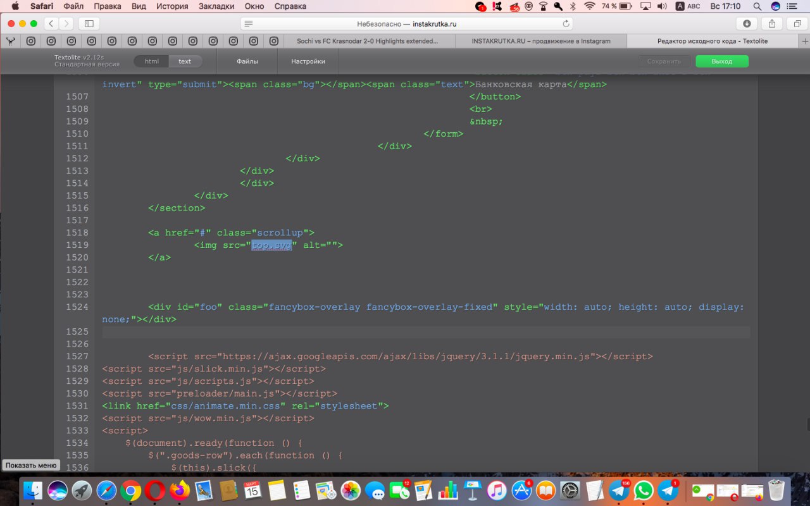Open the ABC input source menu
Viewport: 810px width, 506px height.
688,6
